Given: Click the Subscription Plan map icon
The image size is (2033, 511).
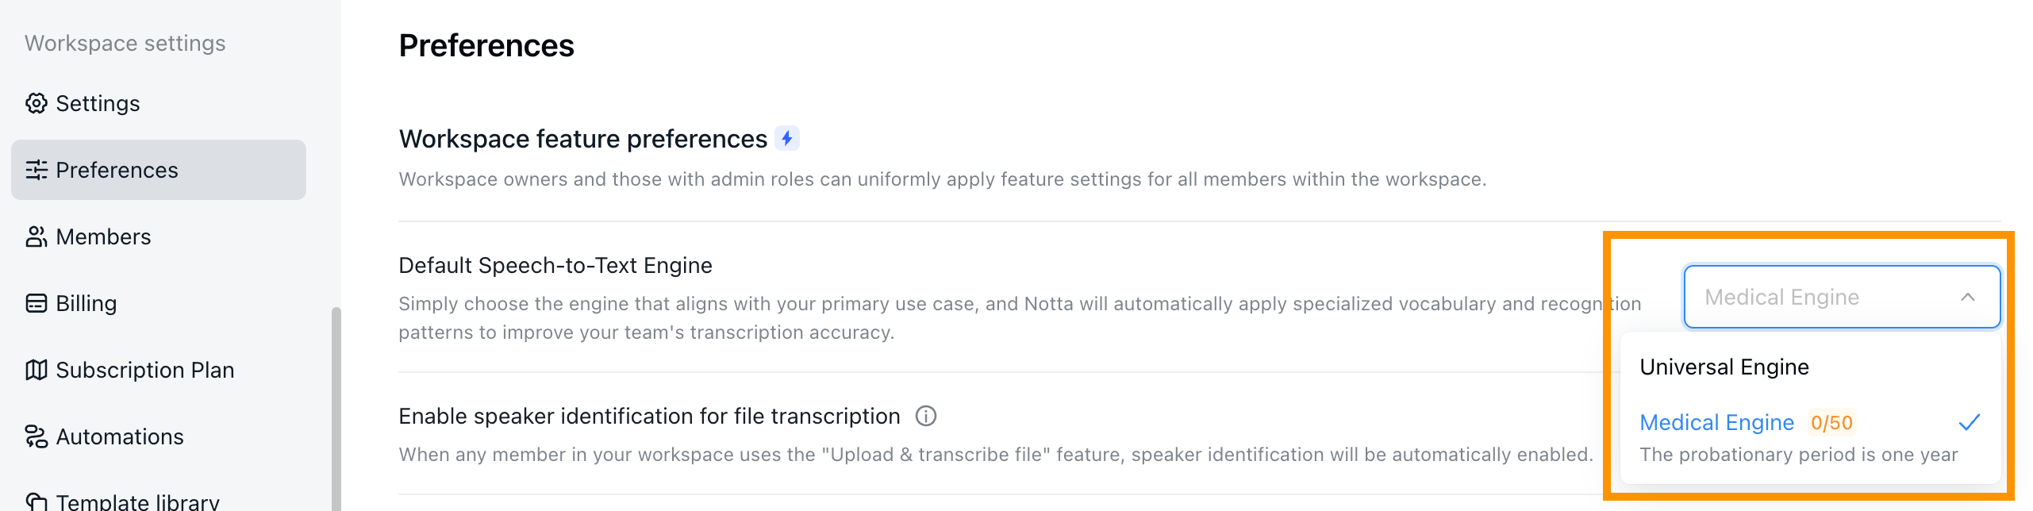Looking at the screenshot, I should click(36, 370).
